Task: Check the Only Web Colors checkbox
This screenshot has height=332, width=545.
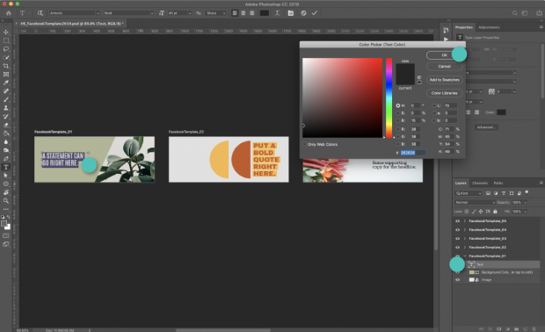Action: (x=304, y=144)
